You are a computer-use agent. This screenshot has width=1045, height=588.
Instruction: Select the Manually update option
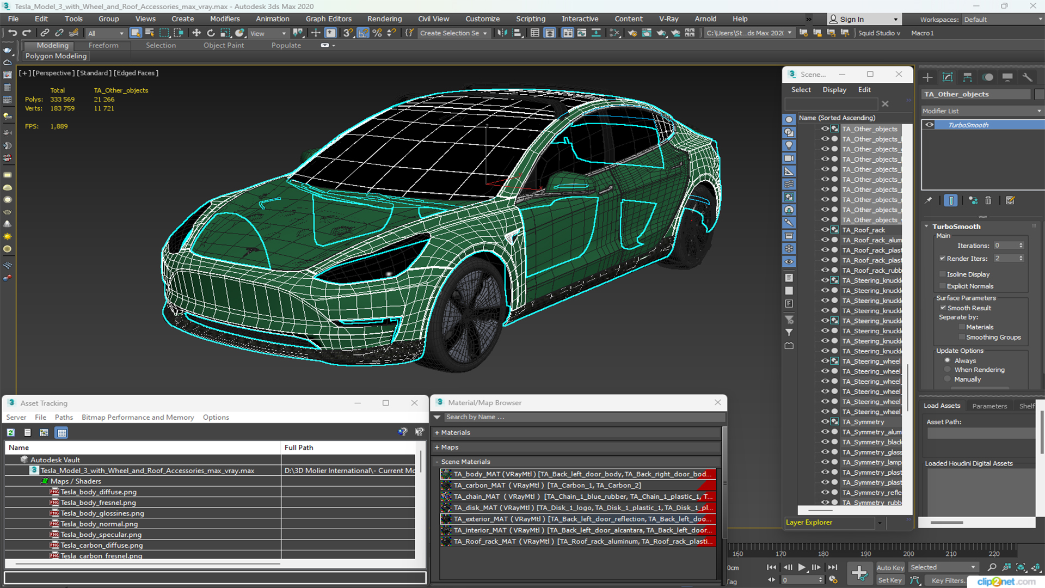point(948,379)
